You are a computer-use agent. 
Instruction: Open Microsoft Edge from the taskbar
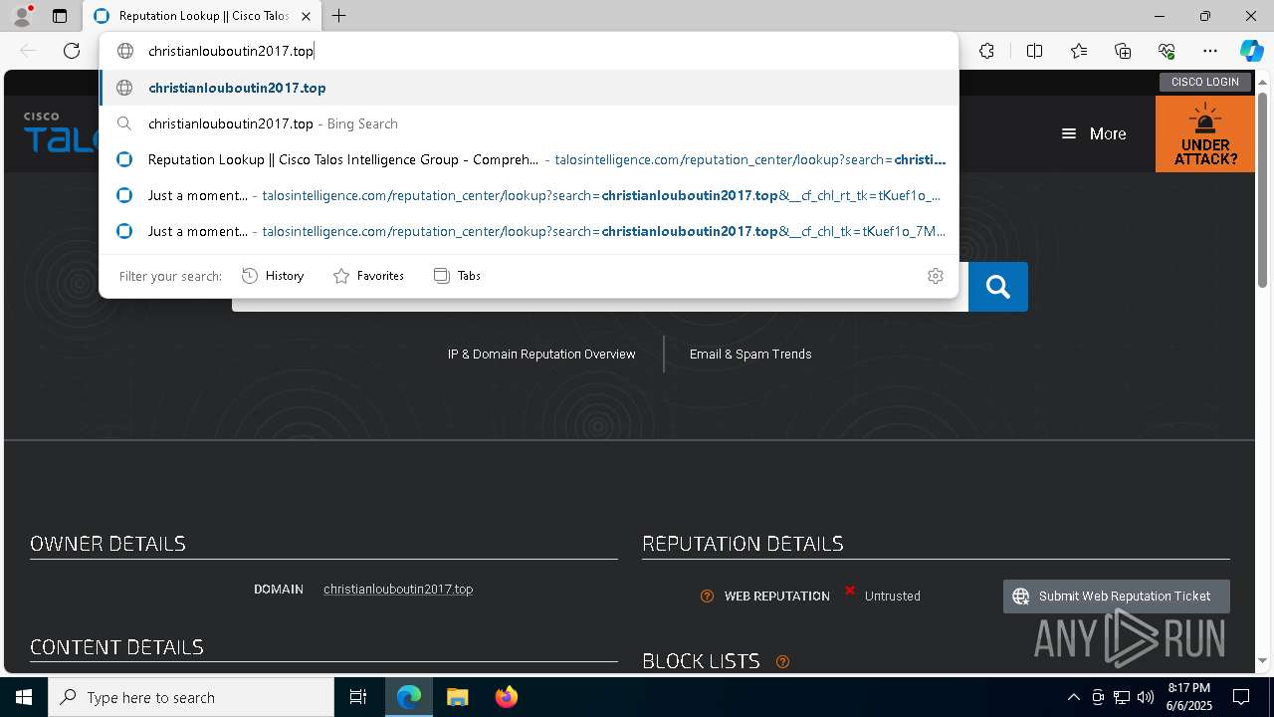tap(409, 697)
